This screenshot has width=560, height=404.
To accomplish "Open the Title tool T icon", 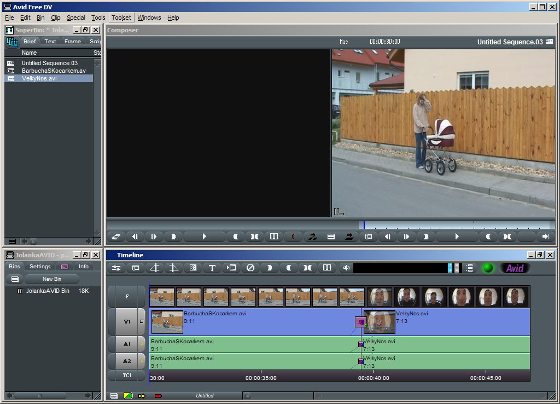I will 212,268.
